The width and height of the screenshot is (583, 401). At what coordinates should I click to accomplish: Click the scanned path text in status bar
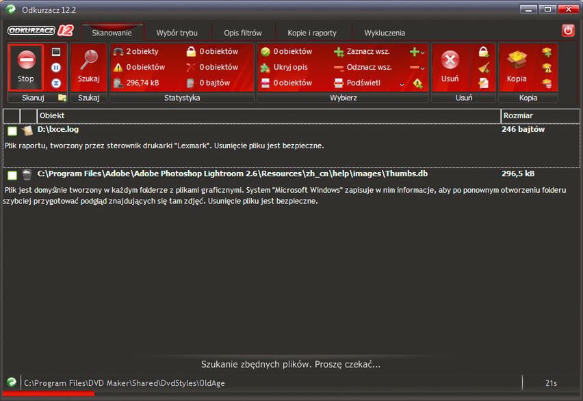[x=124, y=383]
